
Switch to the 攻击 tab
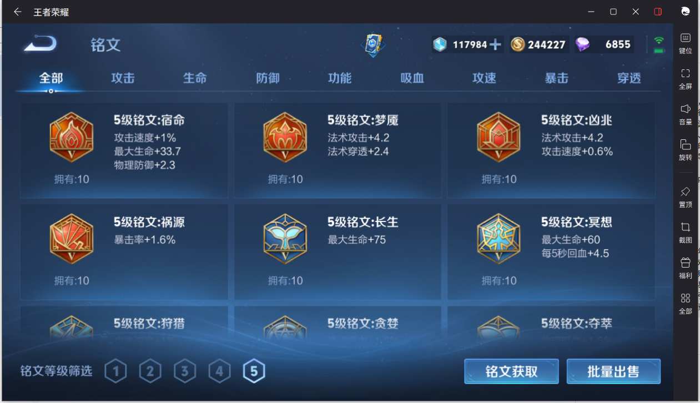pyautogui.click(x=123, y=78)
